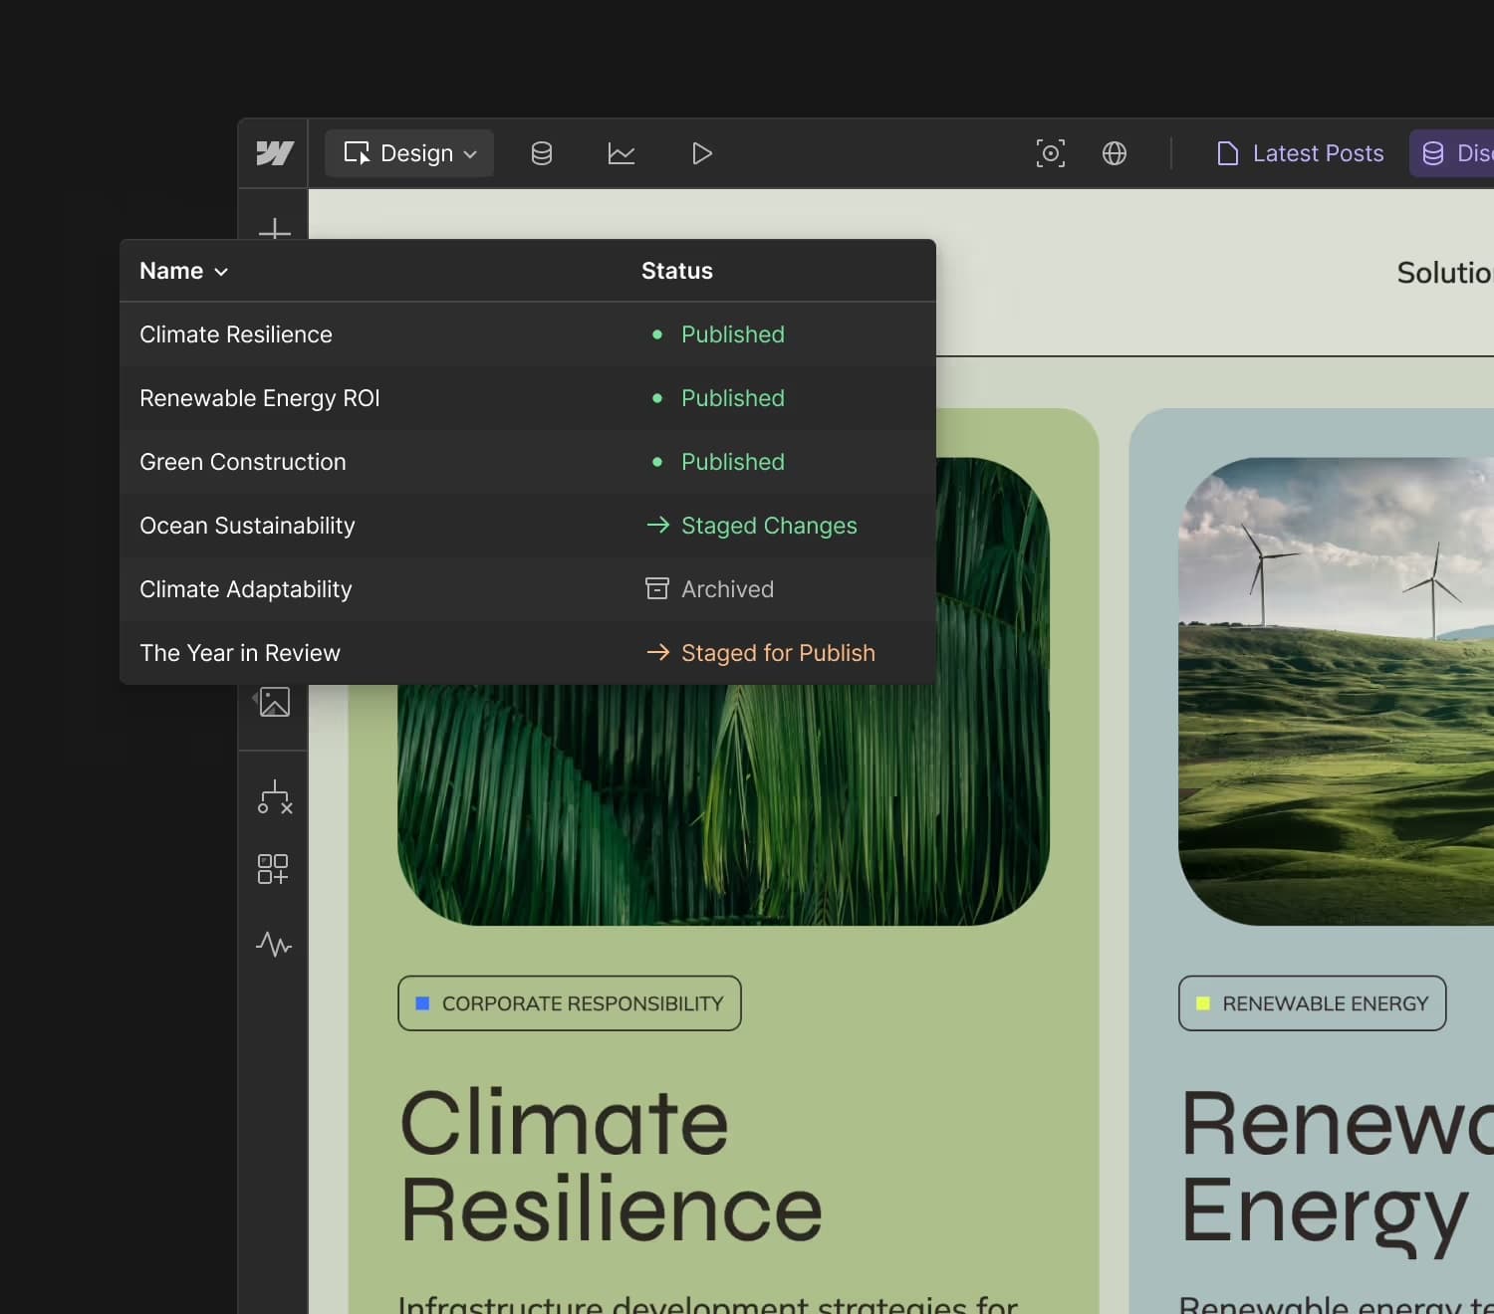
Task: Click the Solutions nav link on canvas
Action: 1445,273
